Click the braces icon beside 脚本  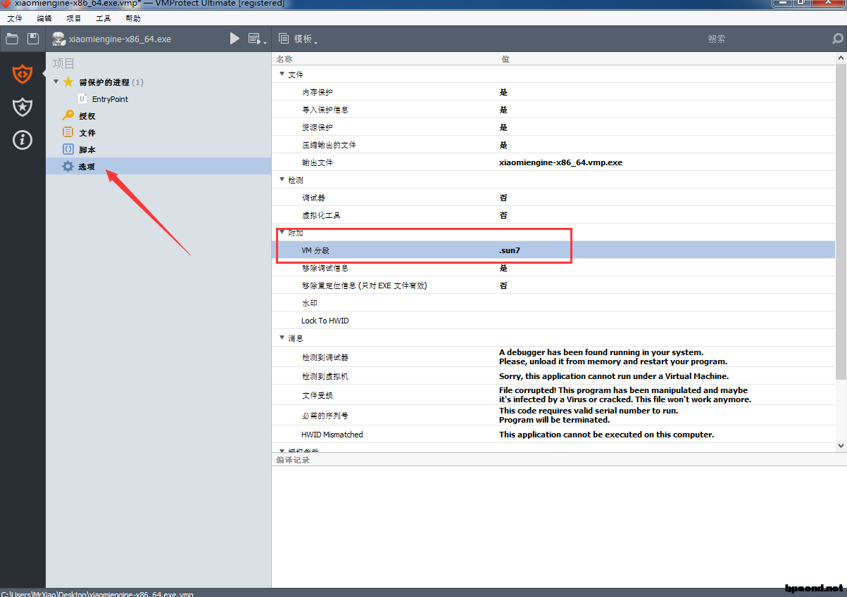coord(68,150)
